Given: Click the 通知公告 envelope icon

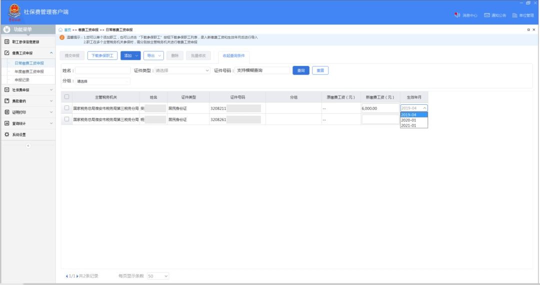Looking at the screenshot, I should 486,15.
